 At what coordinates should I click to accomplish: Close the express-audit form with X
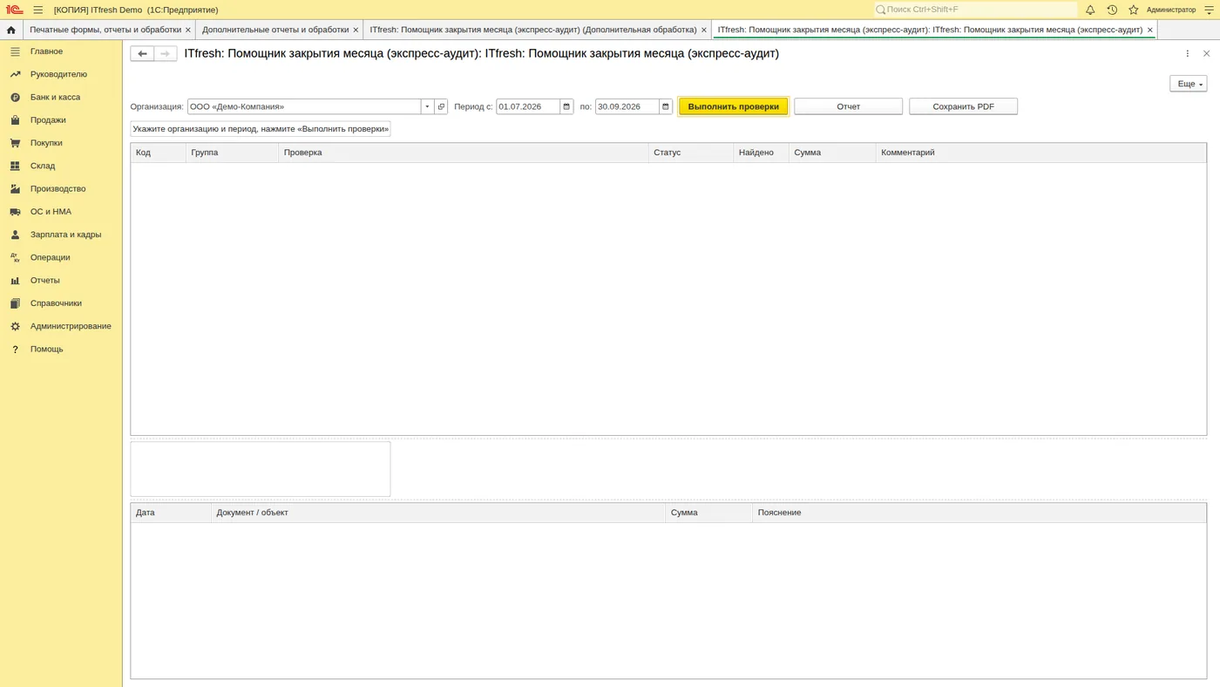click(1206, 54)
